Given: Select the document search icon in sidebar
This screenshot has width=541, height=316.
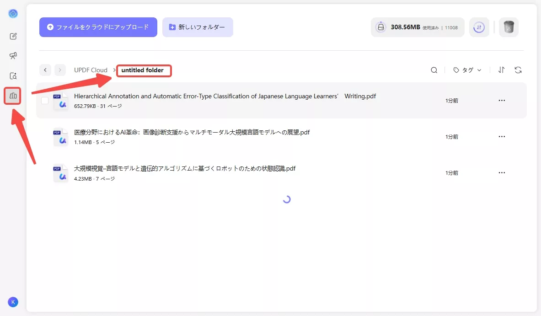Looking at the screenshot, I should (13, 75).
